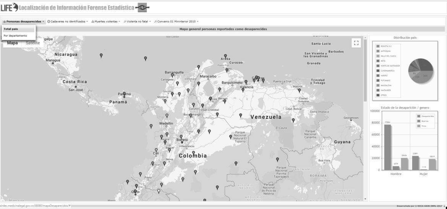
Task: Select the marker above Cúcuta
Action: point(193,105)
